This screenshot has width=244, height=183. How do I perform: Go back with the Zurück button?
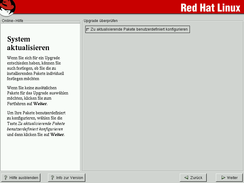(x=193, y=178)
